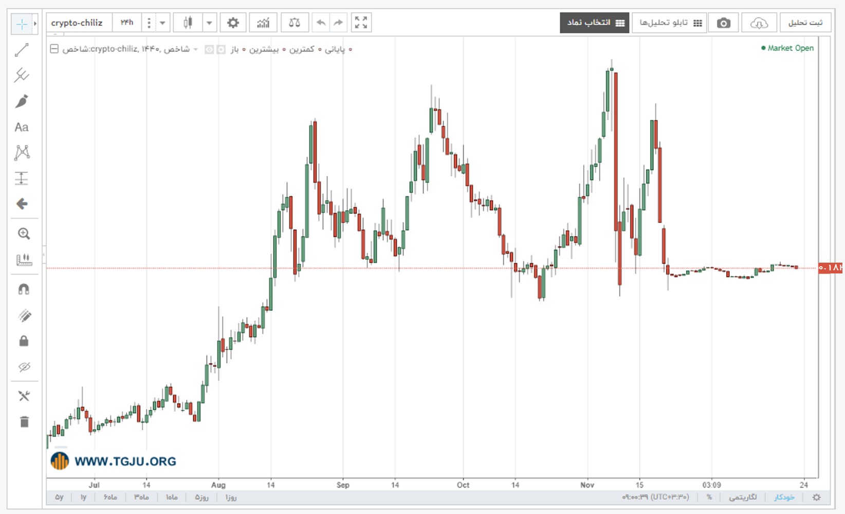Take a chart snapshot with camera icon
Image resolution: width=845 pixels, height=514 pixels.
click(x=723, y=23)
